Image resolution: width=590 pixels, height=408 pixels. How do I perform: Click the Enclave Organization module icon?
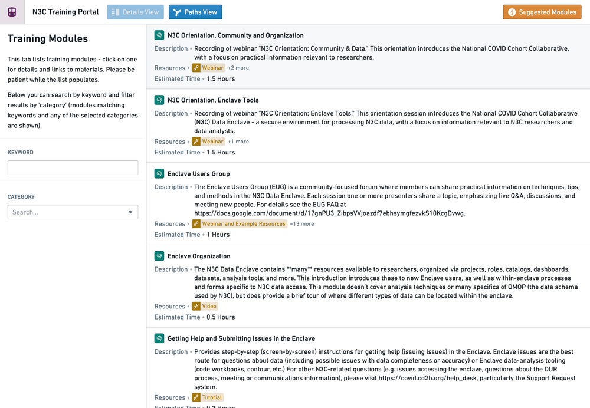click(x=159, y=256)
